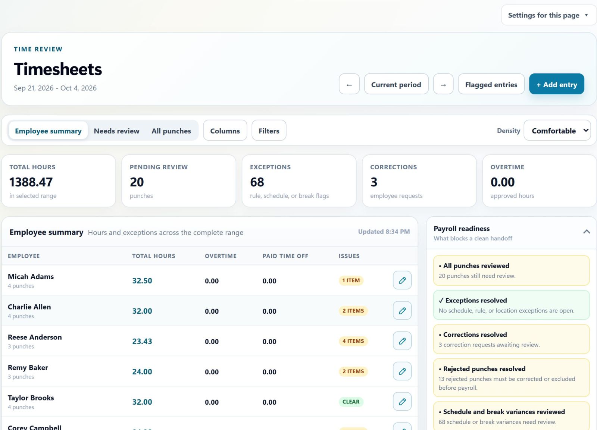
Task: Select the Pending Review 20 punches card
Action: point(179,181)
